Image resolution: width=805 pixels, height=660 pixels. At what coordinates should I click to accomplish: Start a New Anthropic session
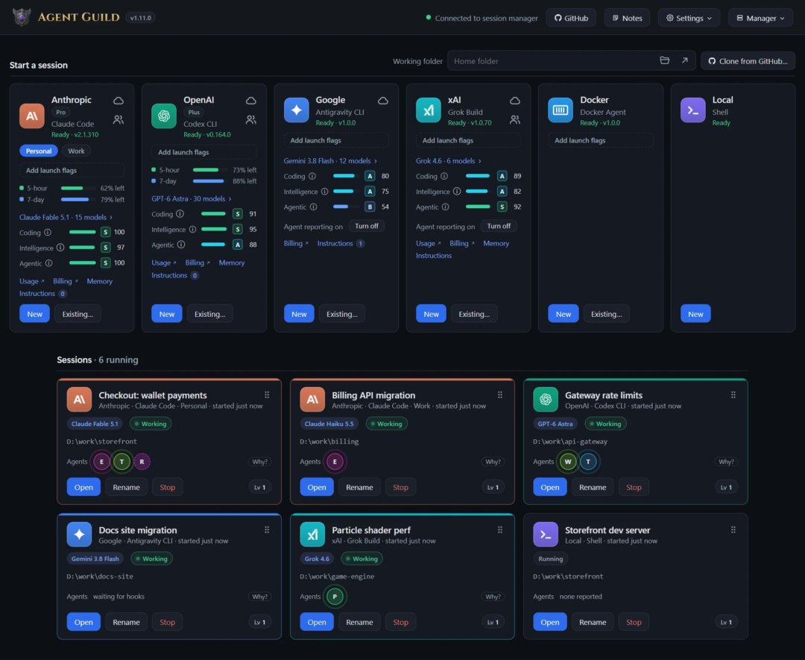pyautogui.click(x=34, y=314)
